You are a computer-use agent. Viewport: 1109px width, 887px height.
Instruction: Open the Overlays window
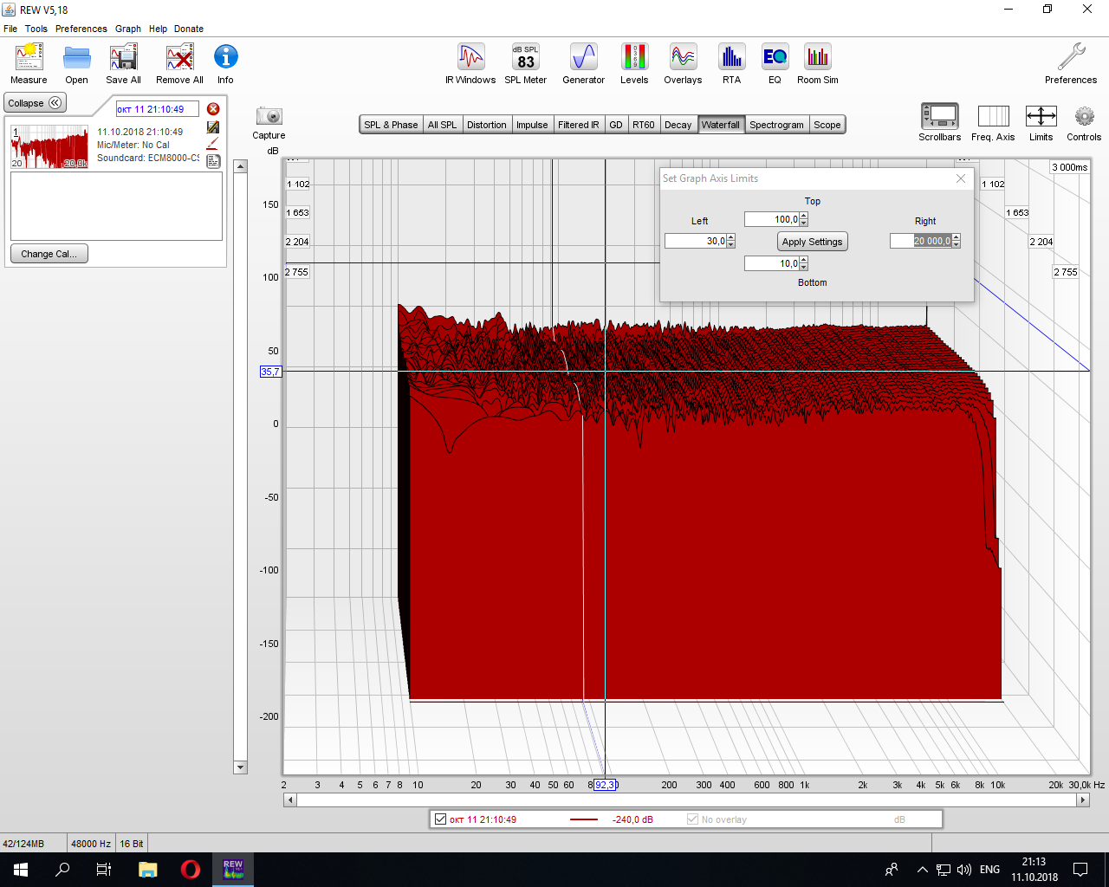(683, 58)
